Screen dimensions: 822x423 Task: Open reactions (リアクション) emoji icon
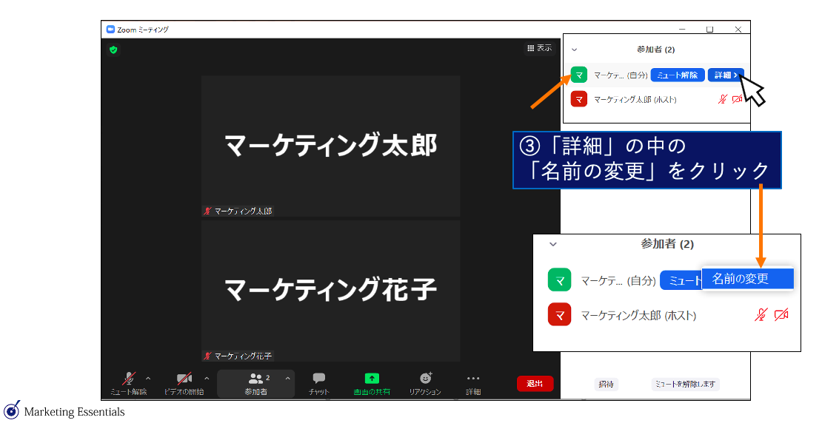(x=425, y=379)
